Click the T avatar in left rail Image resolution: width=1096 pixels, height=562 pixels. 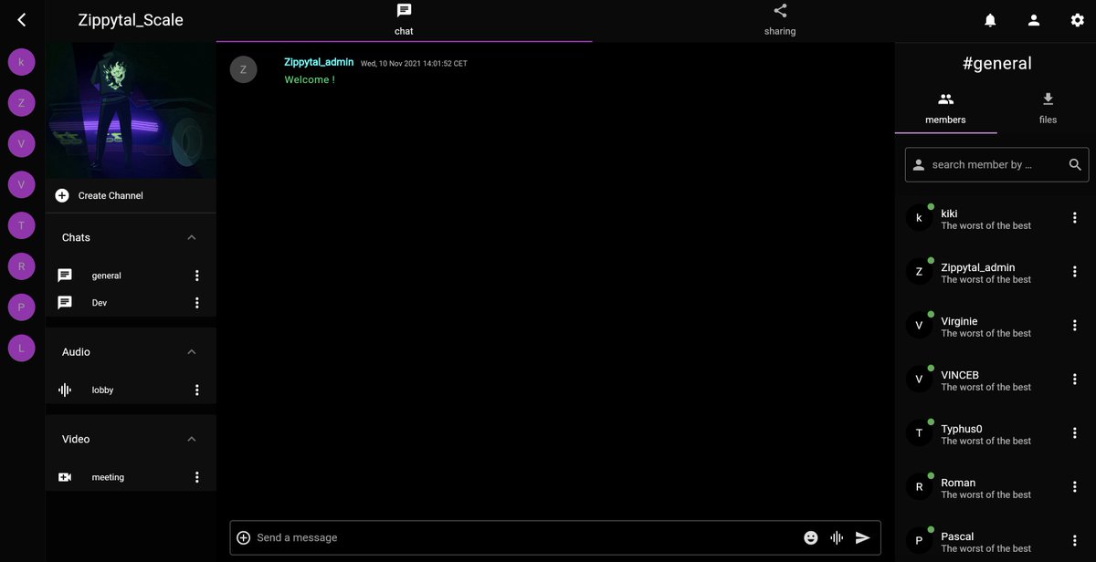click(21, 225)
